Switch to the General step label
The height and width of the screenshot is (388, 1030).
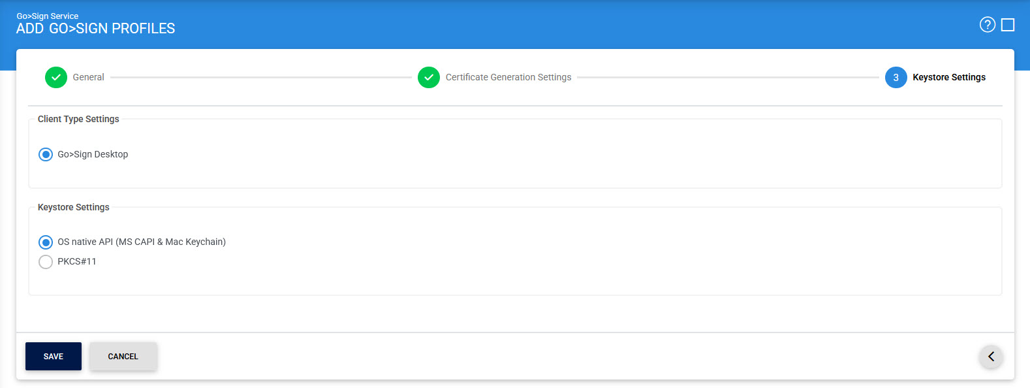pos(88,77)
